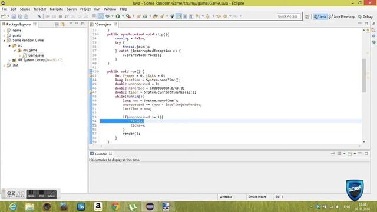Open the New Java Class dropdown arrow
This screenshot has width=377, height=212.
(x=150, y=16)
